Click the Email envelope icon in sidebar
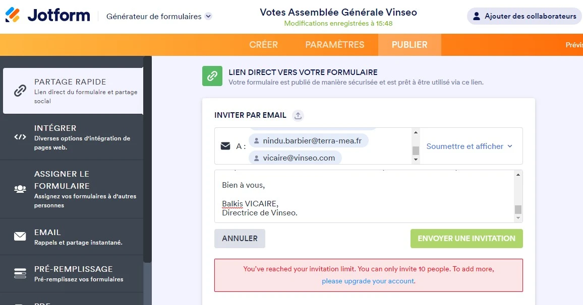The width and height of the screenshot is (583, 305). (20, 237)
